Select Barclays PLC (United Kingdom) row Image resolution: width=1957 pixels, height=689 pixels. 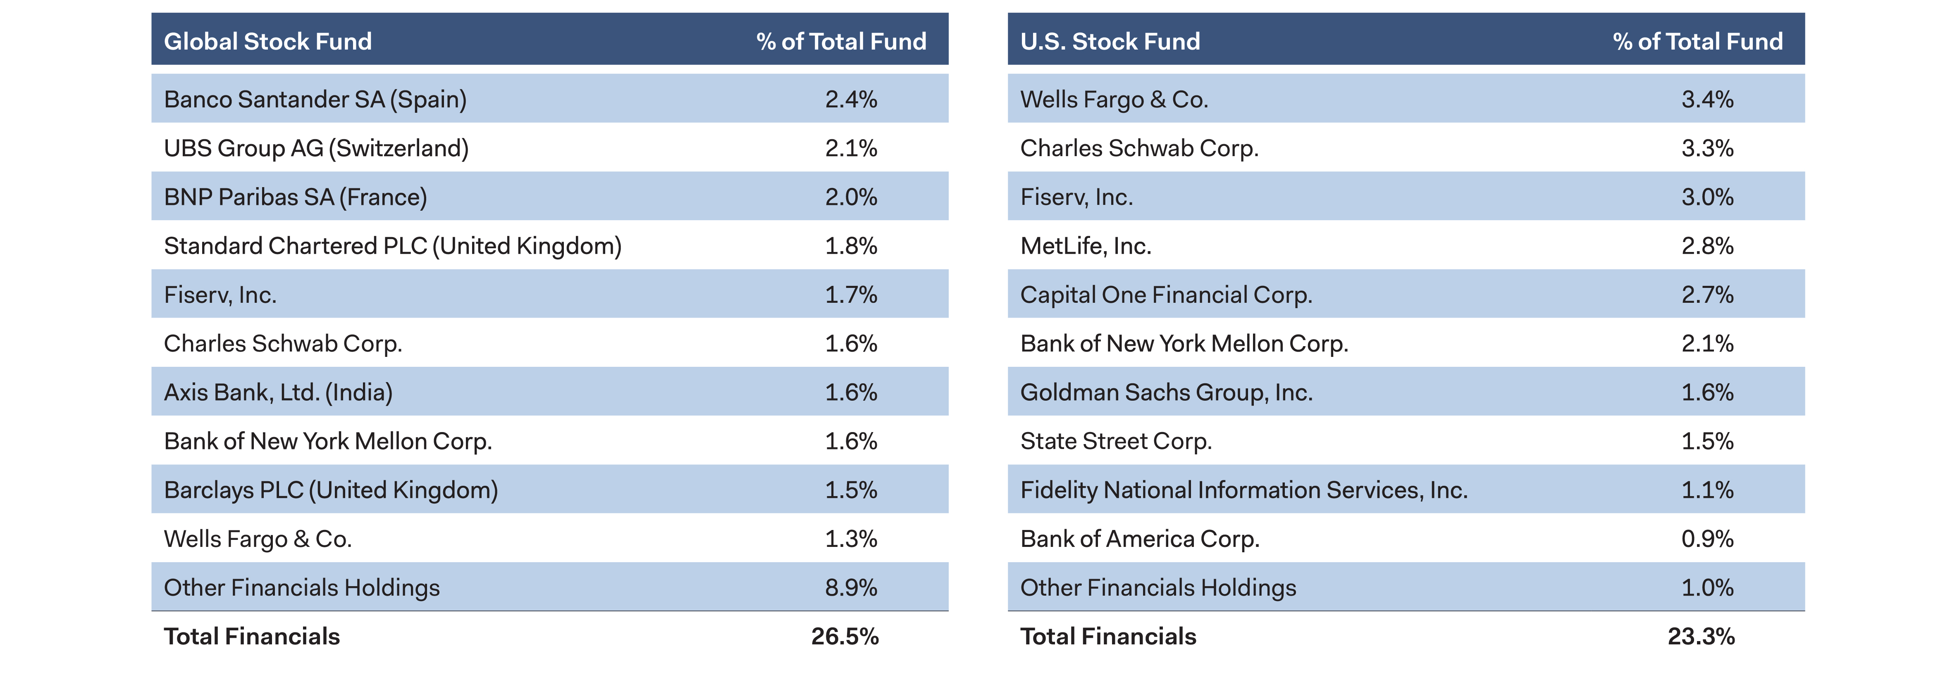tap(330, 490)
